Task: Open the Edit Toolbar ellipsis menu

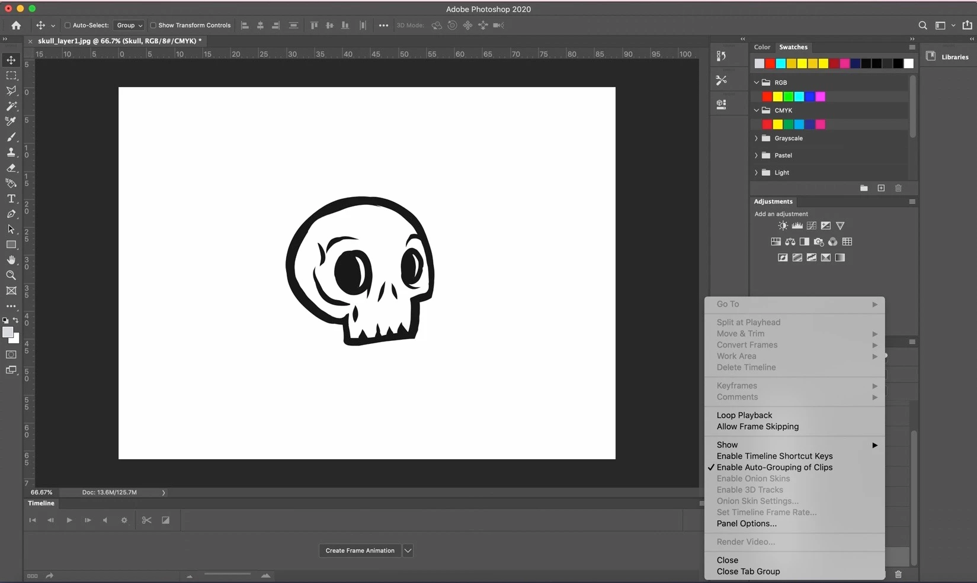Action: pyautogui.click(x=11, y=307)
